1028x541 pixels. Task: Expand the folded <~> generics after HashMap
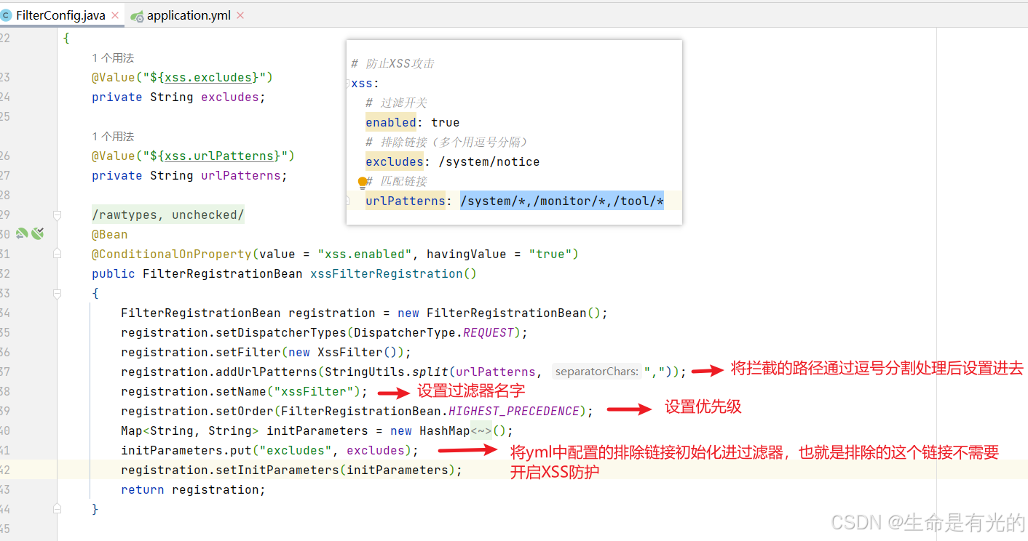(x=481, y=431)
